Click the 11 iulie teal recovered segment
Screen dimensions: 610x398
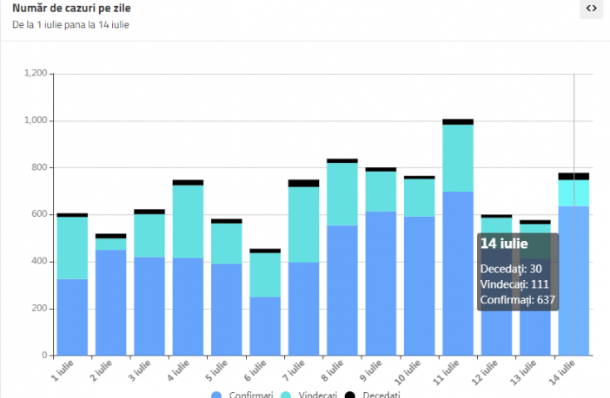pyautogui.click(x=458, y=158)
